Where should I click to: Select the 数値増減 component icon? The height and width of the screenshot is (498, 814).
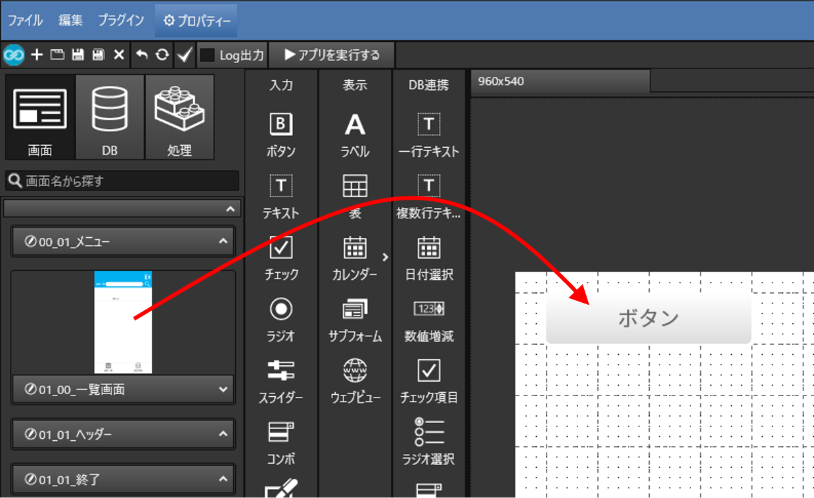pyautogui.click(x=429, y=309)
